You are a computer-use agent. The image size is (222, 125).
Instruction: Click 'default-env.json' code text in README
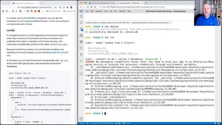[x=59, y=44]
